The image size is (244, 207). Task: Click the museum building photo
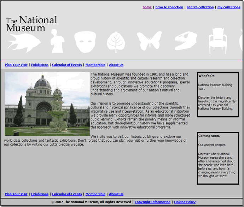[47, 104]
